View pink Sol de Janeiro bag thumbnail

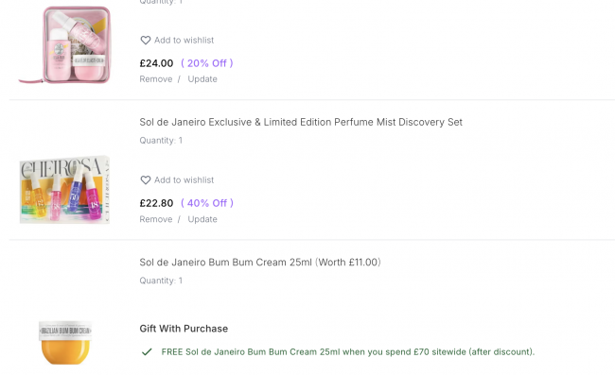(65, 44)
